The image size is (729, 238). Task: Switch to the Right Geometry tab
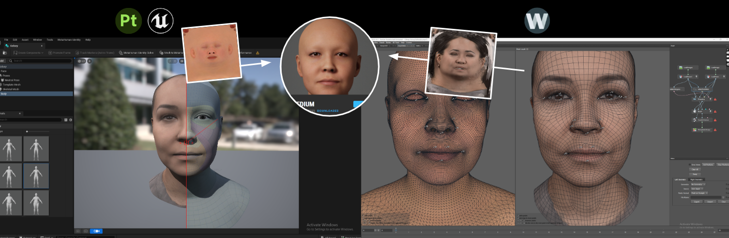tap(697, 179)
